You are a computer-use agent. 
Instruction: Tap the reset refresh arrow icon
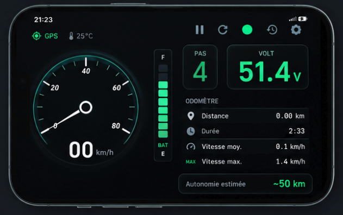[x=223, y=30]
